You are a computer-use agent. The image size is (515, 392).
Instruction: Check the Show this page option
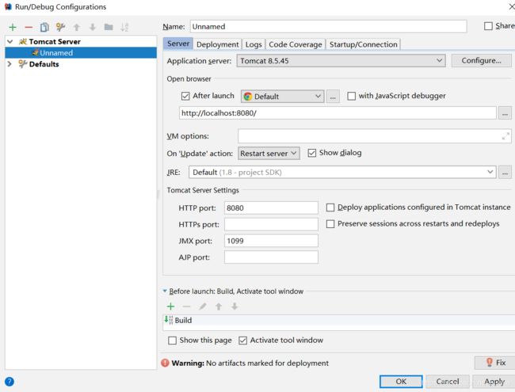coord(173,341)
